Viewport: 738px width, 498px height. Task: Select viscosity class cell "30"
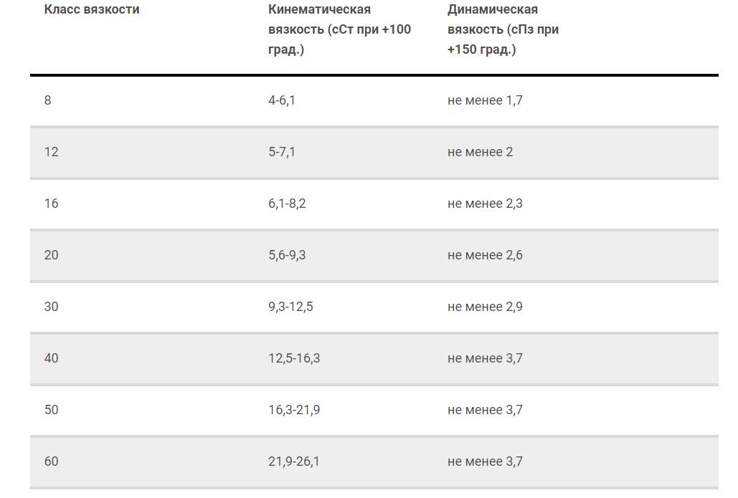[x=51, y=307]
